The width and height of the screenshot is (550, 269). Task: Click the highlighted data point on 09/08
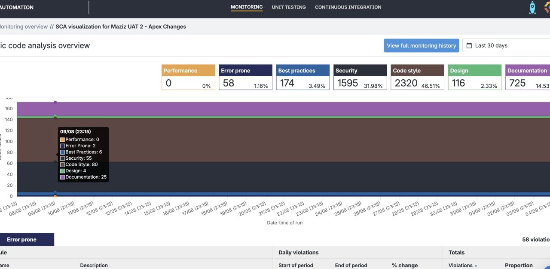(55, 102)
